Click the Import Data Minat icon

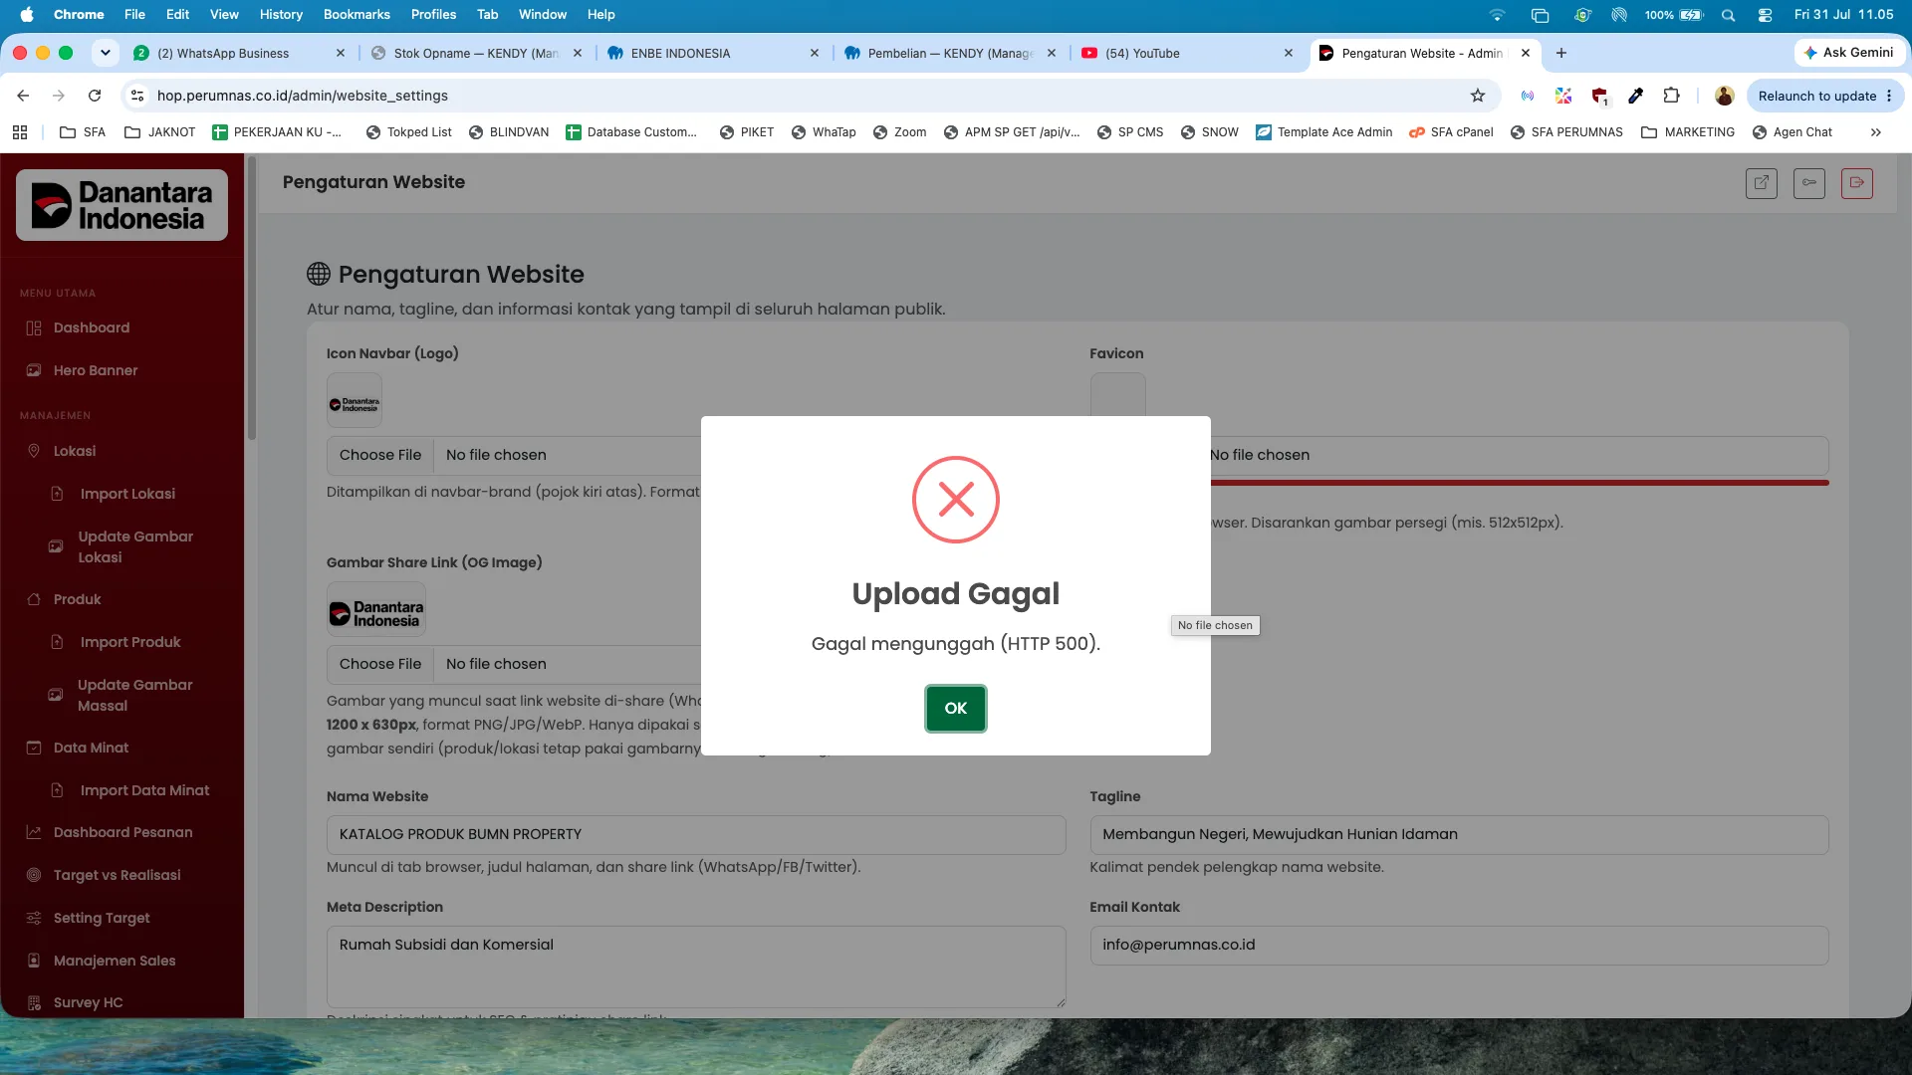pos(57,790)
